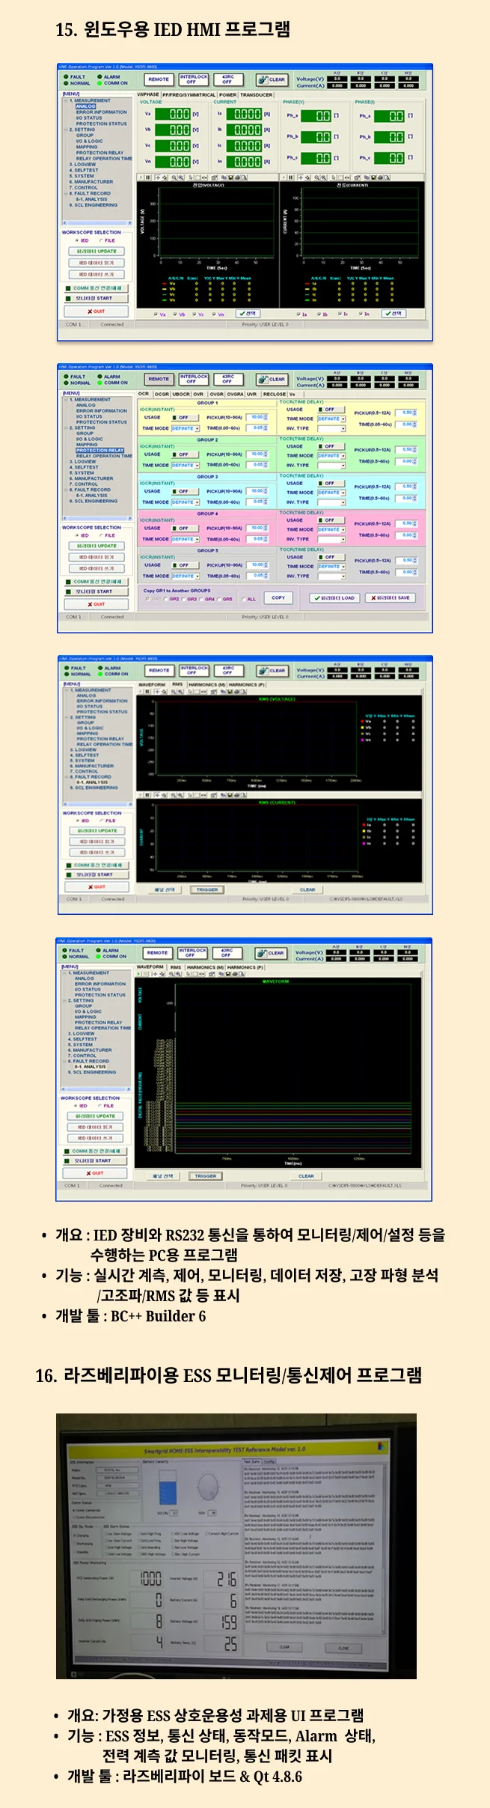The image size is (490, 1808).
Task: Click the print icon on the VI/PHASE current chart
Action: (x=379, y=177)
